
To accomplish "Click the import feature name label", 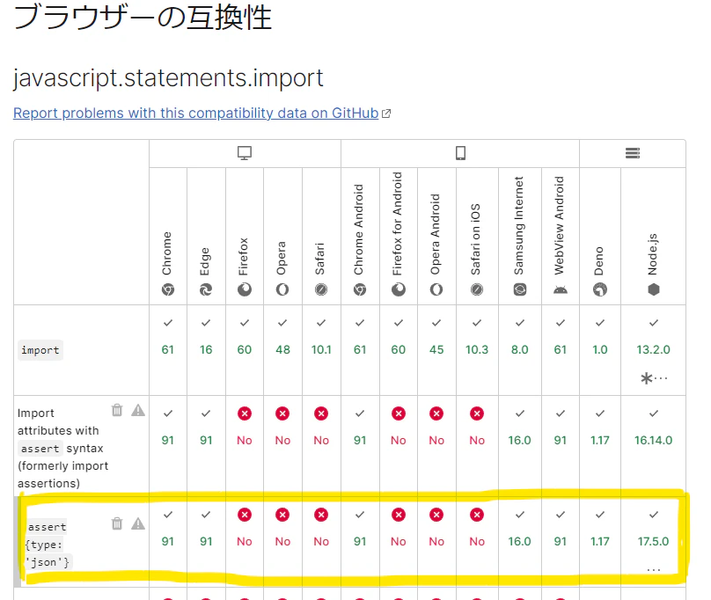I will tap(40, 350).
